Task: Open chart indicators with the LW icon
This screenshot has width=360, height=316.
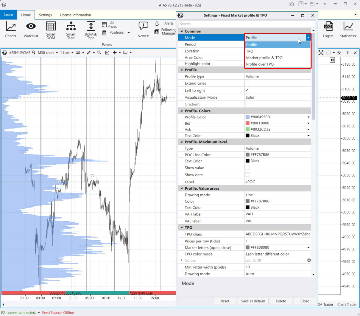Action: (x=107, y=52)
